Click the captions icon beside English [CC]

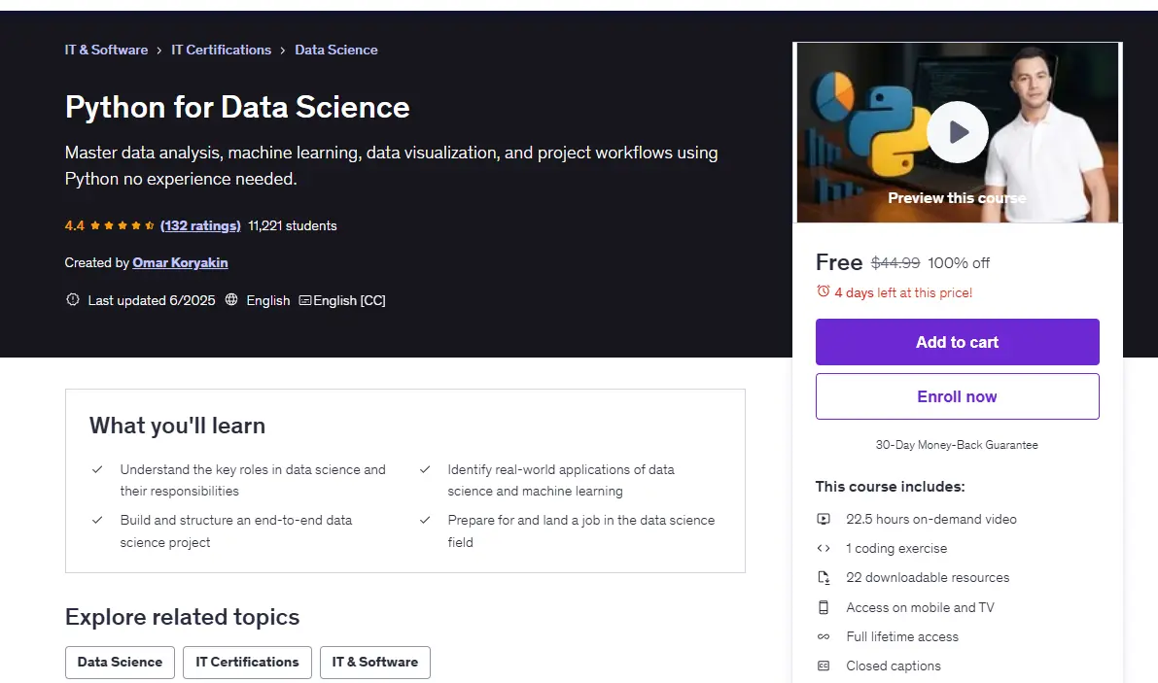(305, 300)
